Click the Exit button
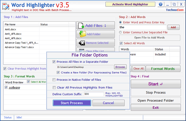This screenshot has height=121, width=186. pos(156,108)
